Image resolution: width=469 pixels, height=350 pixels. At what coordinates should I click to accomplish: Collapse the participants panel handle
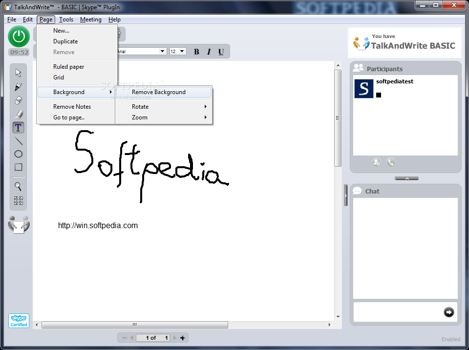point(406,178)
